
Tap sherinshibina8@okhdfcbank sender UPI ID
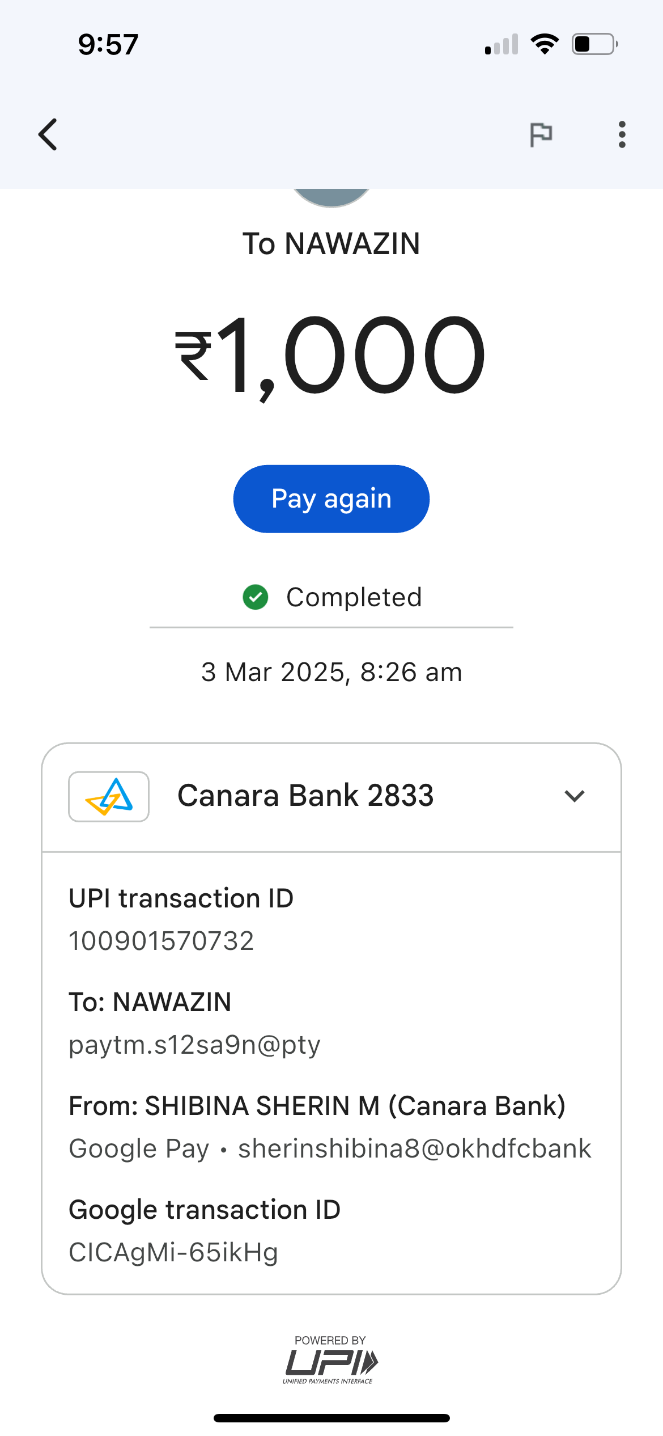(x=414, y=1148)
